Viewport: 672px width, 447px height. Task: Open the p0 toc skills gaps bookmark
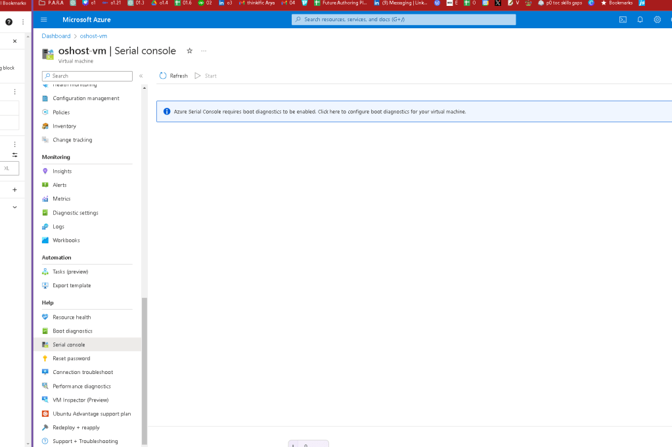click(560, 3)
